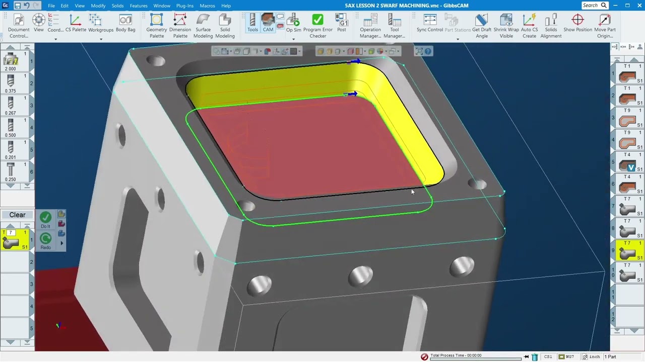Open the Operation Manager
The width and height of the screenshot is (645, 362).
(370, 26)
